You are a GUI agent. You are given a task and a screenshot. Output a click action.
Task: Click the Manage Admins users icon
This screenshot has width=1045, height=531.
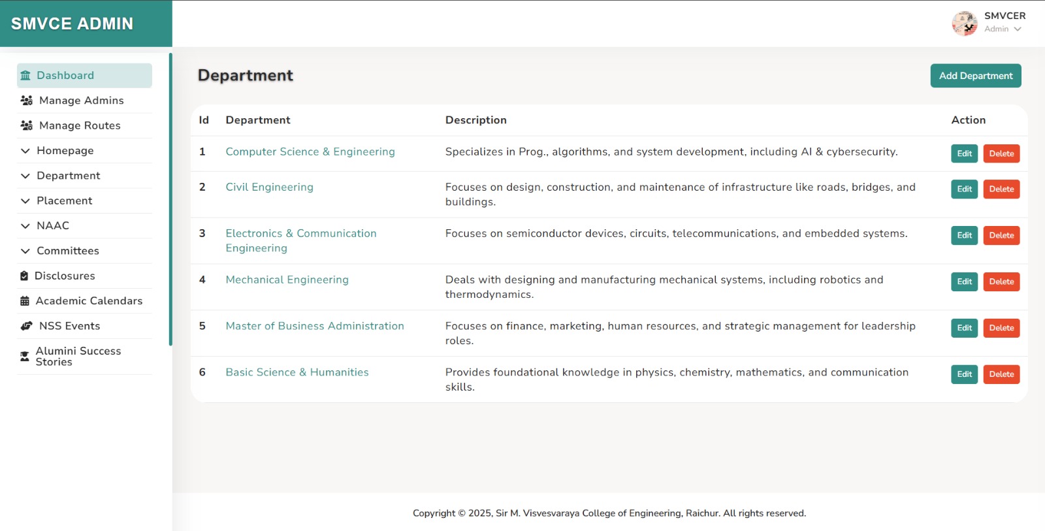point(27,101)
